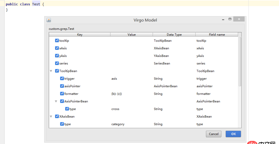This screenshot has height=144, width=279.
Task: Click the Value column header
Action: [x=131, y=35]
